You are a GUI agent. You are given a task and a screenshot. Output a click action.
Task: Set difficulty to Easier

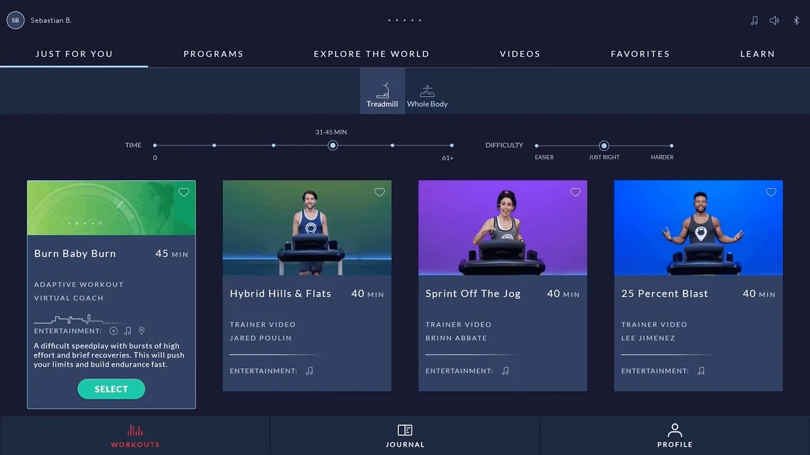(537, 145)
